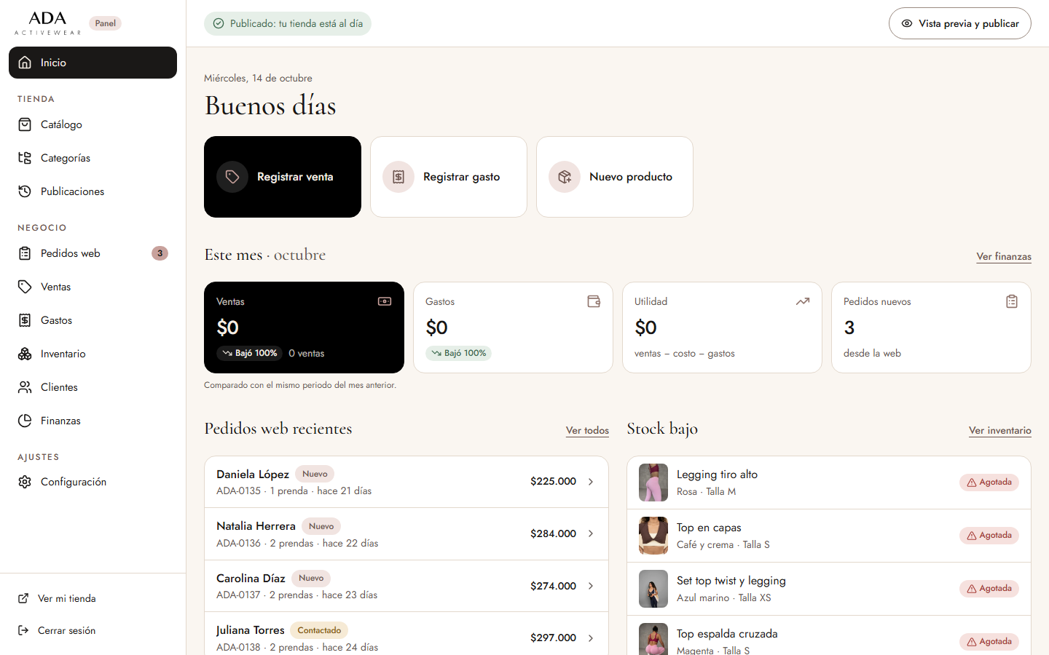
Task: Click the Configuración gear icon
Action: [25, 482]
